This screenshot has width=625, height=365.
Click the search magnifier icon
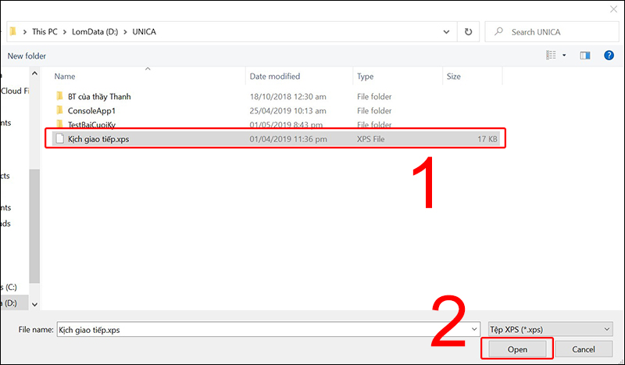[498, 31]
